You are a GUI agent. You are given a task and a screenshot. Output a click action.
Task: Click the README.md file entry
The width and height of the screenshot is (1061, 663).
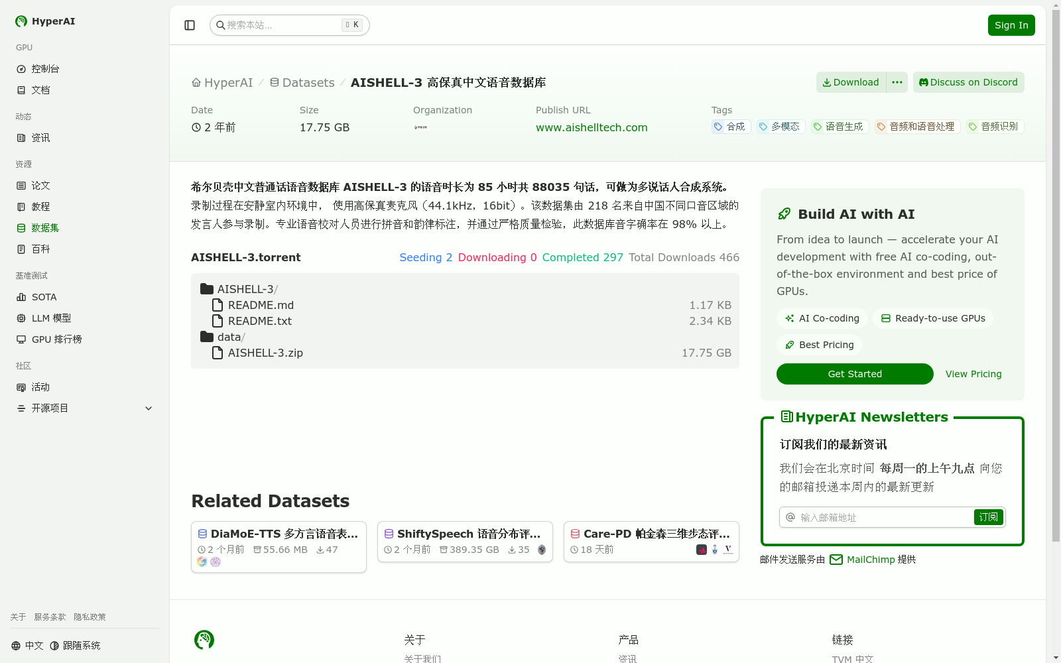pos(471,305)
